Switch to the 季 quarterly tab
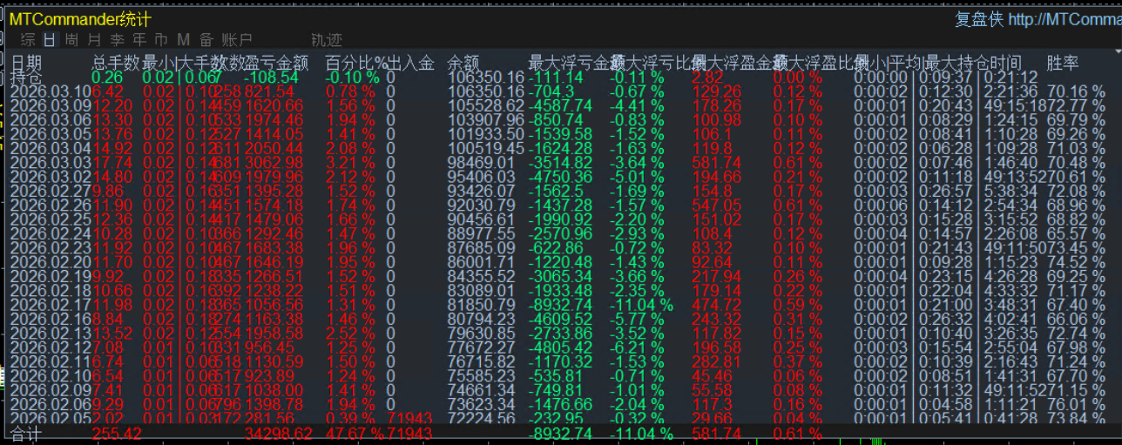Screen dimensions: 1122x445 (x=117, y=39)
